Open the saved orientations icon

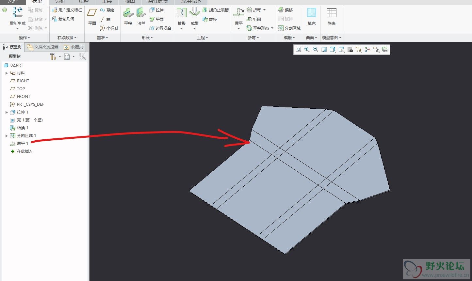point(341,50)
